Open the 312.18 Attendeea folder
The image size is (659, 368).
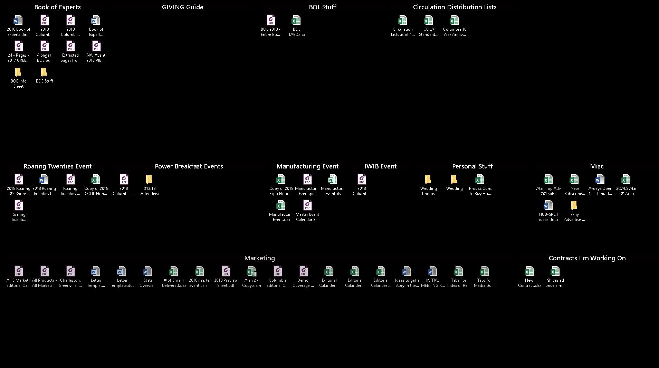(150, 185)
